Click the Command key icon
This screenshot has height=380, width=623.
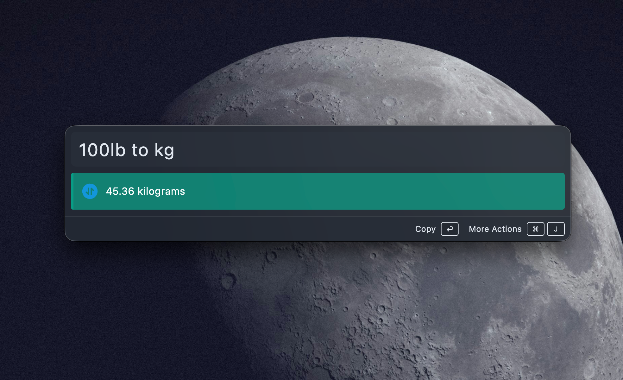(x=535, y=229)
